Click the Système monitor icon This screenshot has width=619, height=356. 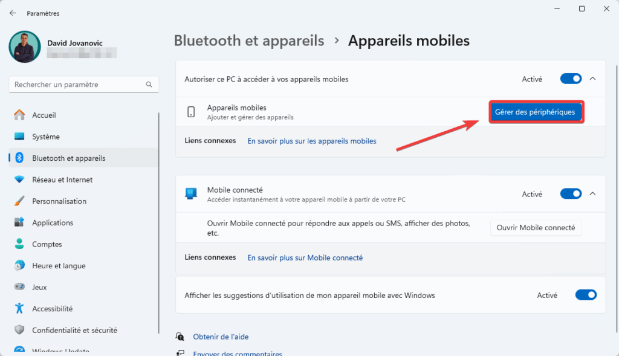click(x=19, y=137)
